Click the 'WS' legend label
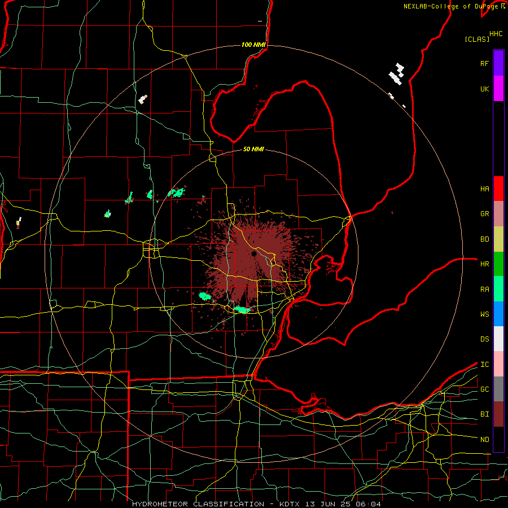Viewport: 508px width, 508px height. (484, 314)
